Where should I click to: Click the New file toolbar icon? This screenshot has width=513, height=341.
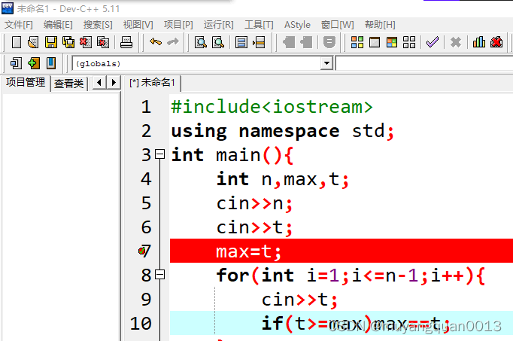17,42
